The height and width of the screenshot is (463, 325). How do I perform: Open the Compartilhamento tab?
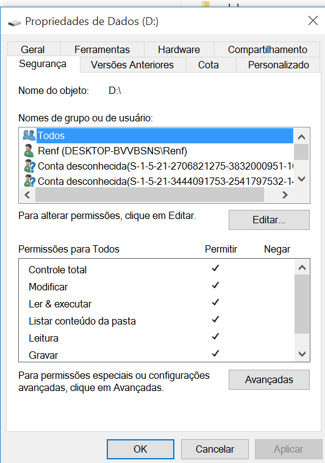268,49
